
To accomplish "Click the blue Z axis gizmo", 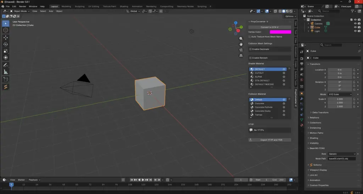I will pyautogui.click(x=236, y=23).
